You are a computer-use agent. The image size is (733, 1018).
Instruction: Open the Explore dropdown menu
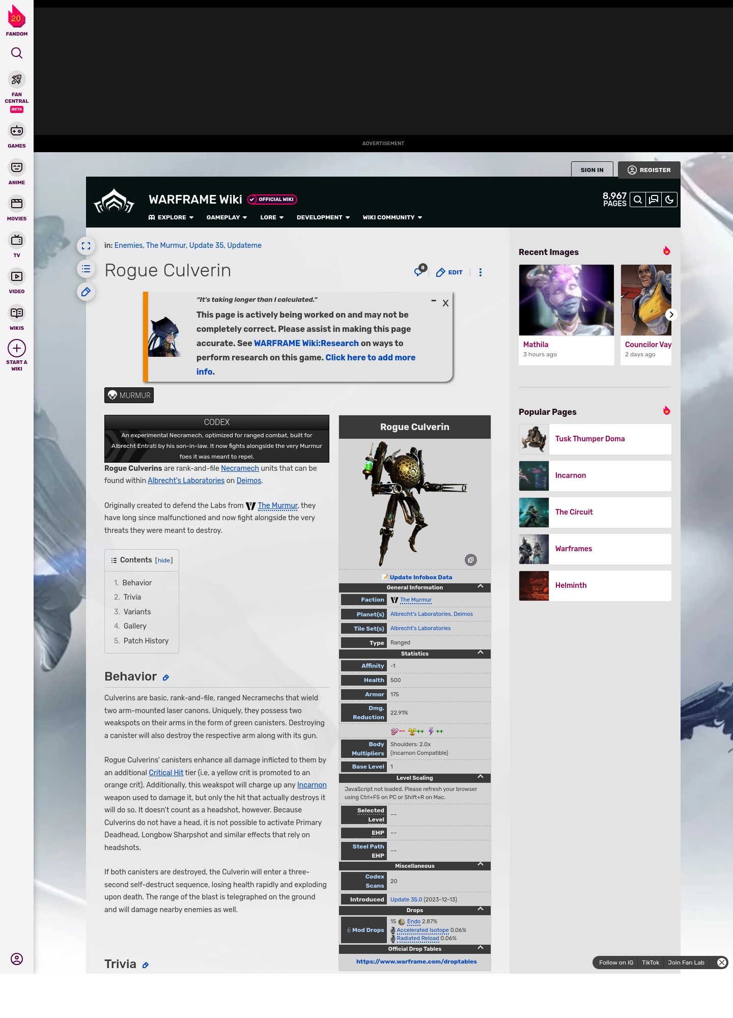click(171, 217)
